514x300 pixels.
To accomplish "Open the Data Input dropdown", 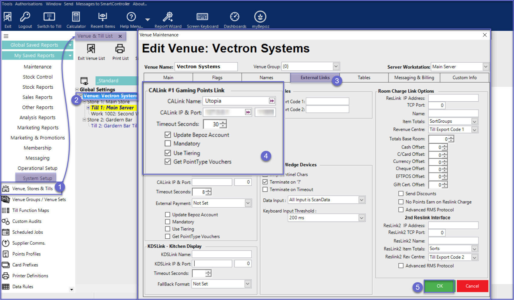I will [361, 200].
